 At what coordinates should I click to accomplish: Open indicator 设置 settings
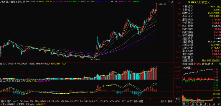pos(141,101)
